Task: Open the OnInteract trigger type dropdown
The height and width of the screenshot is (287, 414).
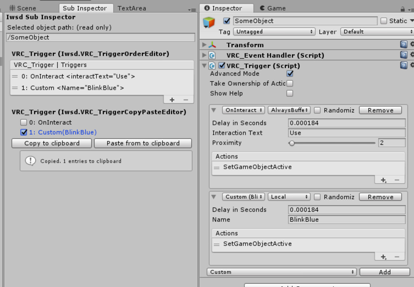Action: coord(244,110)
